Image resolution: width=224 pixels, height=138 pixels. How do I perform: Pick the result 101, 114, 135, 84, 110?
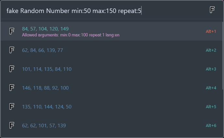coord(47,69)
